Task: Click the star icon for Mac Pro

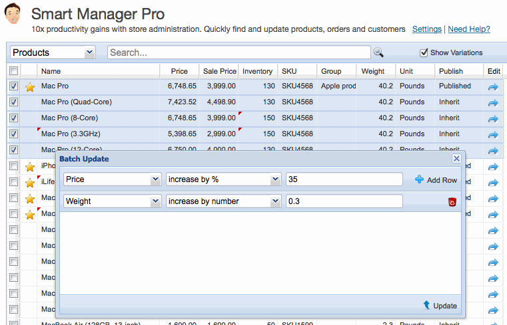Action: (x=30, y=86)
